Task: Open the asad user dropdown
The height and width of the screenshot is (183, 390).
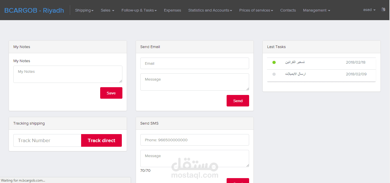Action: (x=369, y=10)
